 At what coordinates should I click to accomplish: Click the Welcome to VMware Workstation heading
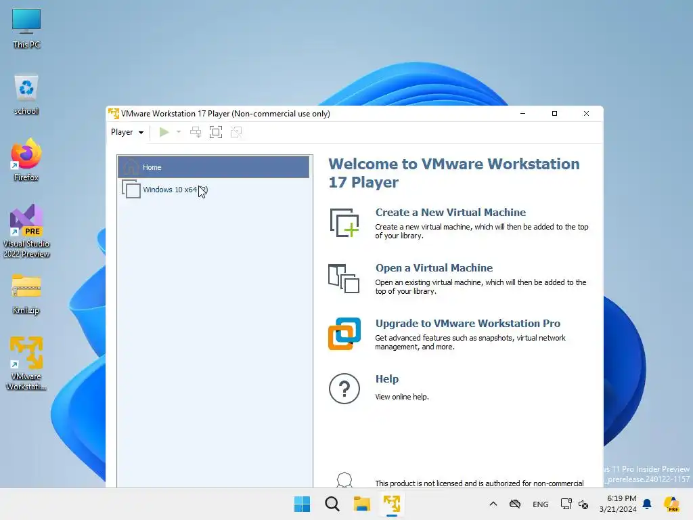coord(454,173)
